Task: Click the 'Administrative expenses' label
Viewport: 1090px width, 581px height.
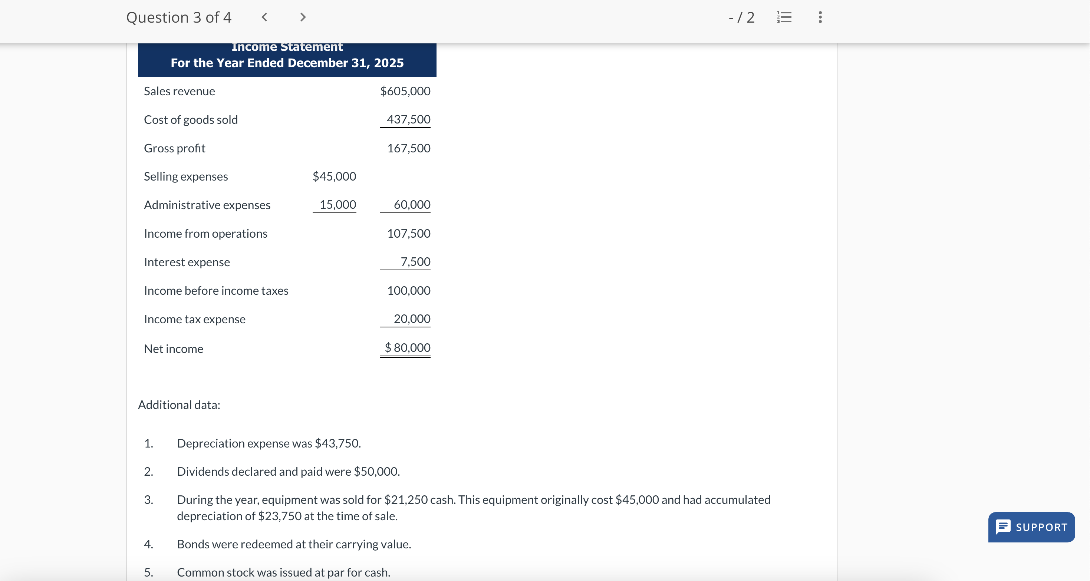Action: click(x=207, y=205)
